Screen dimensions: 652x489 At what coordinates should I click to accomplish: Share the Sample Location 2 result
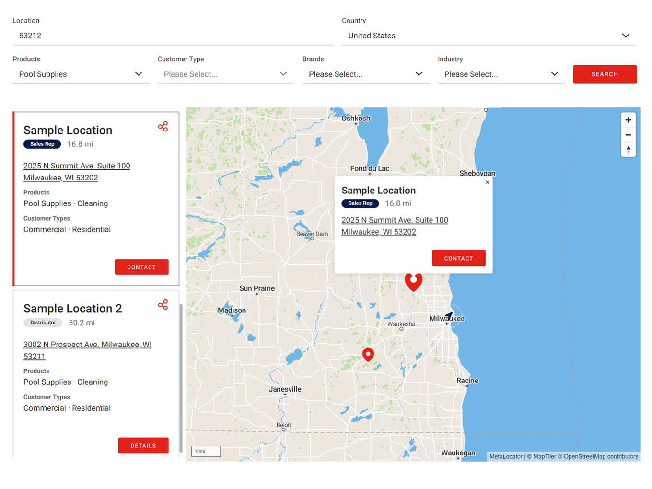(163, 305)
